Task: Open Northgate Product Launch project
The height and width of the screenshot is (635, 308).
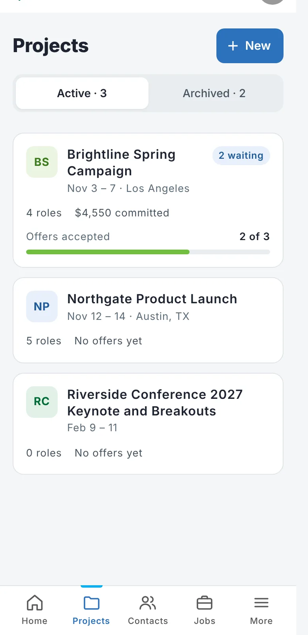Action: tap(148, 320)
